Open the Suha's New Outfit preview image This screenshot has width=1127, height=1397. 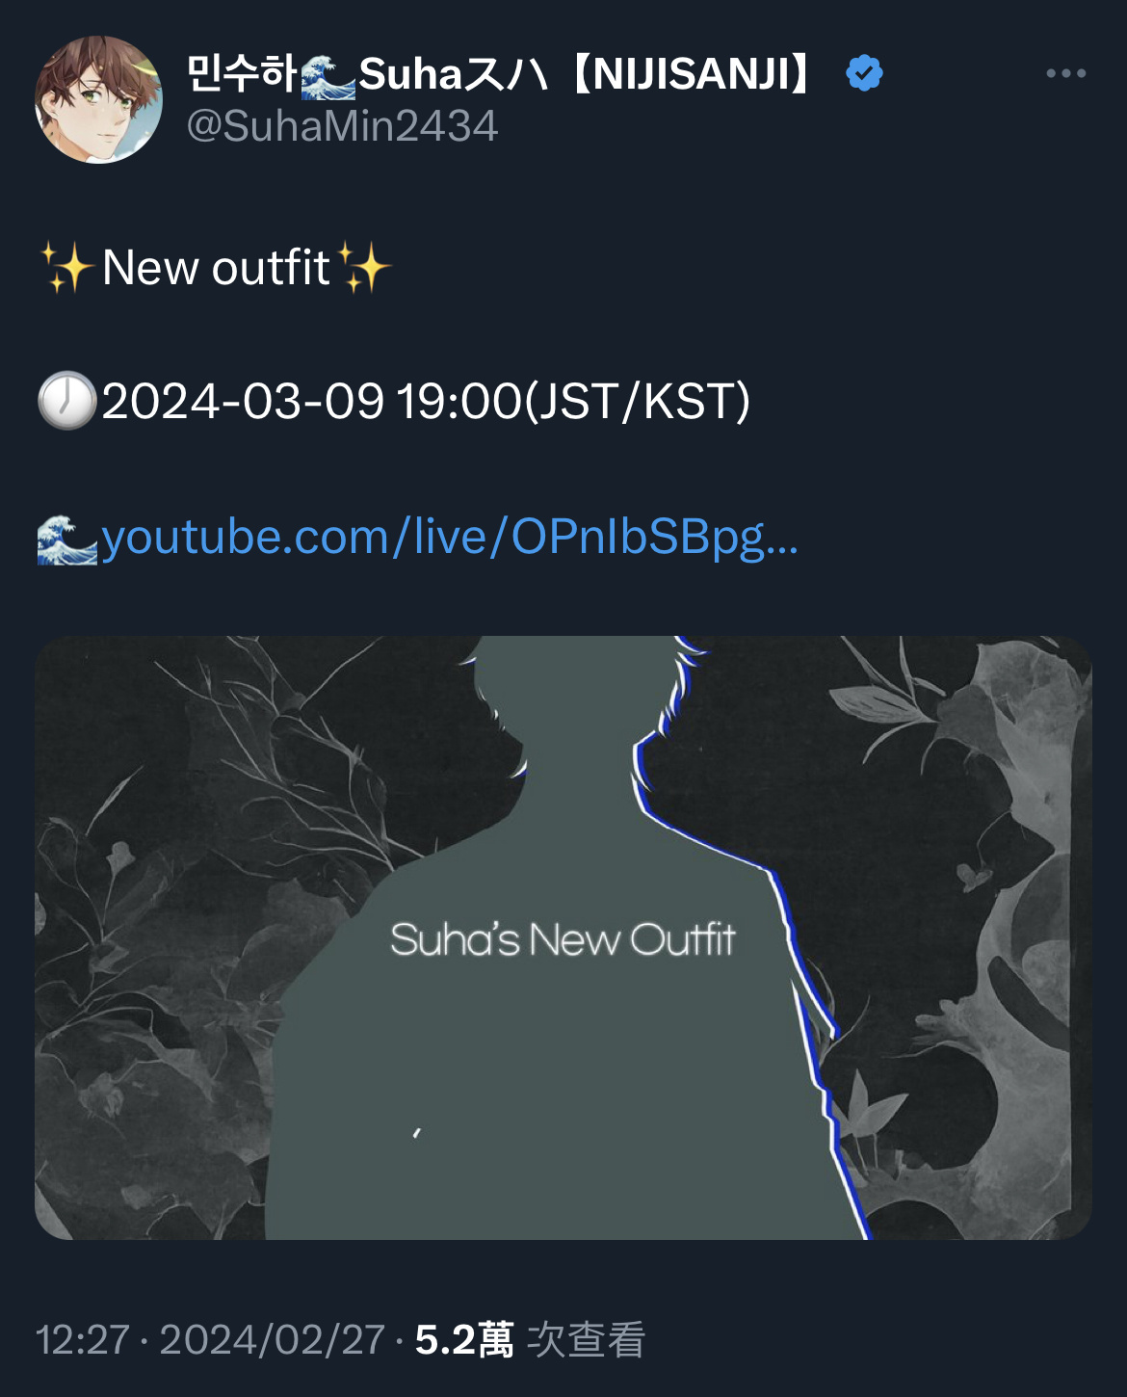[563, 937]
